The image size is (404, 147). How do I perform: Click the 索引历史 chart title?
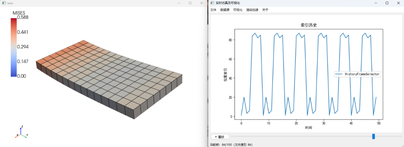[308, 25]
